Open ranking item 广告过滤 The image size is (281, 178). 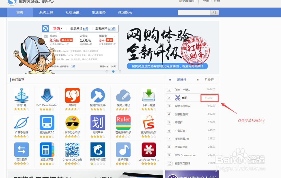[180, 131]
